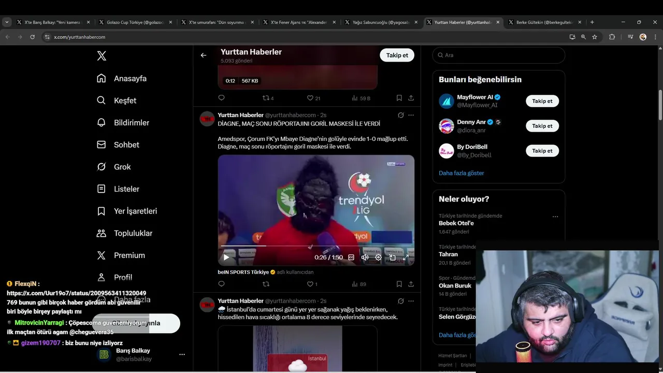
Task: Toggle video captions
Action: 351,257
